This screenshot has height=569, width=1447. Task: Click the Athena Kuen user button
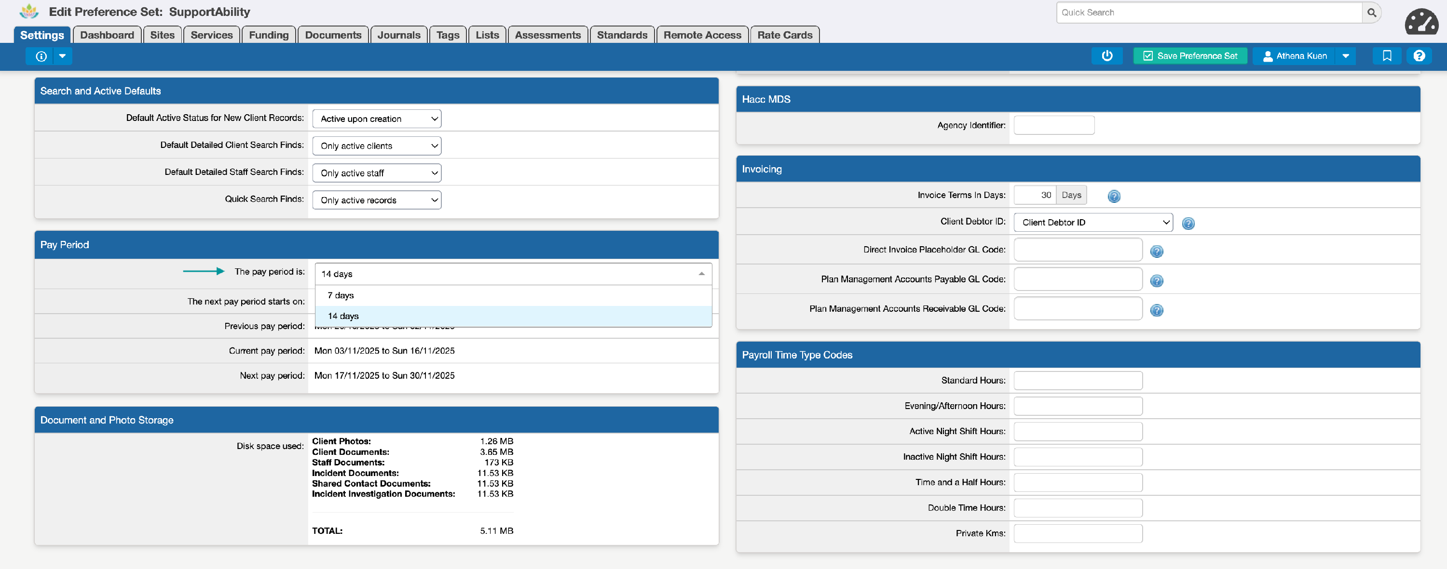coord(1294,55)
